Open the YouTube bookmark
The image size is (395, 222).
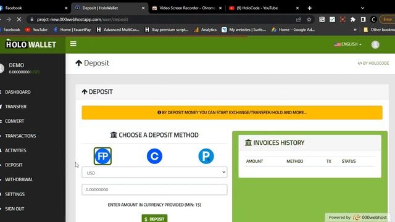click(36, 30)
